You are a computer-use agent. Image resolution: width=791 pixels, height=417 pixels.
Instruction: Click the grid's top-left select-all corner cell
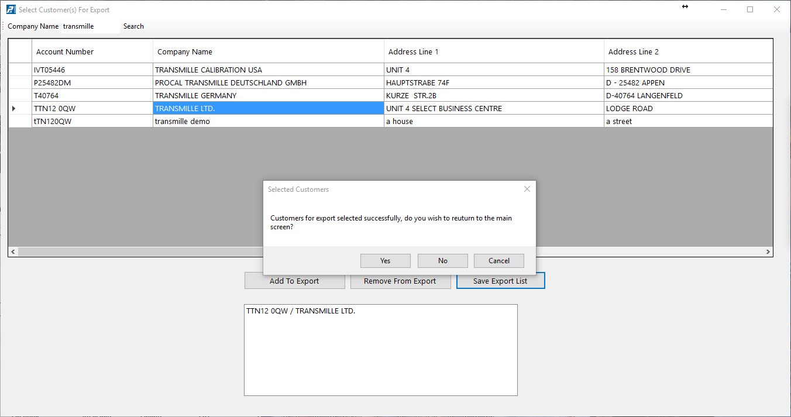coord(20,51)
